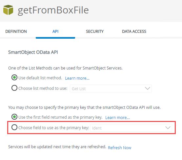Open Learn more link beside primary key option
The height and width of the screenshot is (160, 182).
point(117,117)
